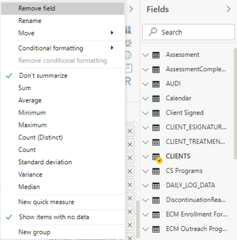Select the stacked bar chart visualization icon

[128, 30]
